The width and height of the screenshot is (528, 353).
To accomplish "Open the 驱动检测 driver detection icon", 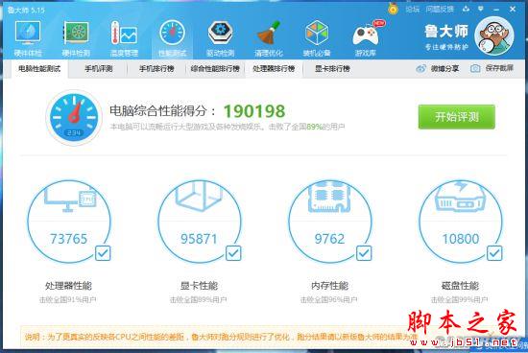I will [220, 33].
